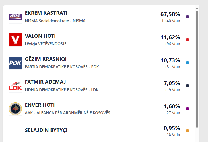Click the light blue dot for Gëzim Krasniqi
The width and height of the screenshot is (208, 142).
coord(188,63)
